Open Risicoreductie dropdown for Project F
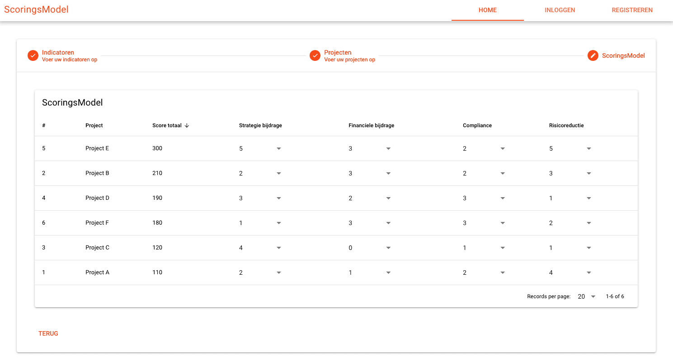 570,223
